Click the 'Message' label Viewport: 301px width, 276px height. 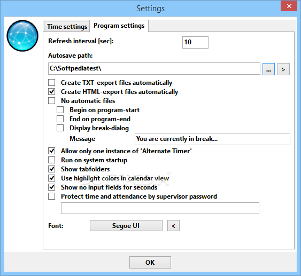coord(82,139)
